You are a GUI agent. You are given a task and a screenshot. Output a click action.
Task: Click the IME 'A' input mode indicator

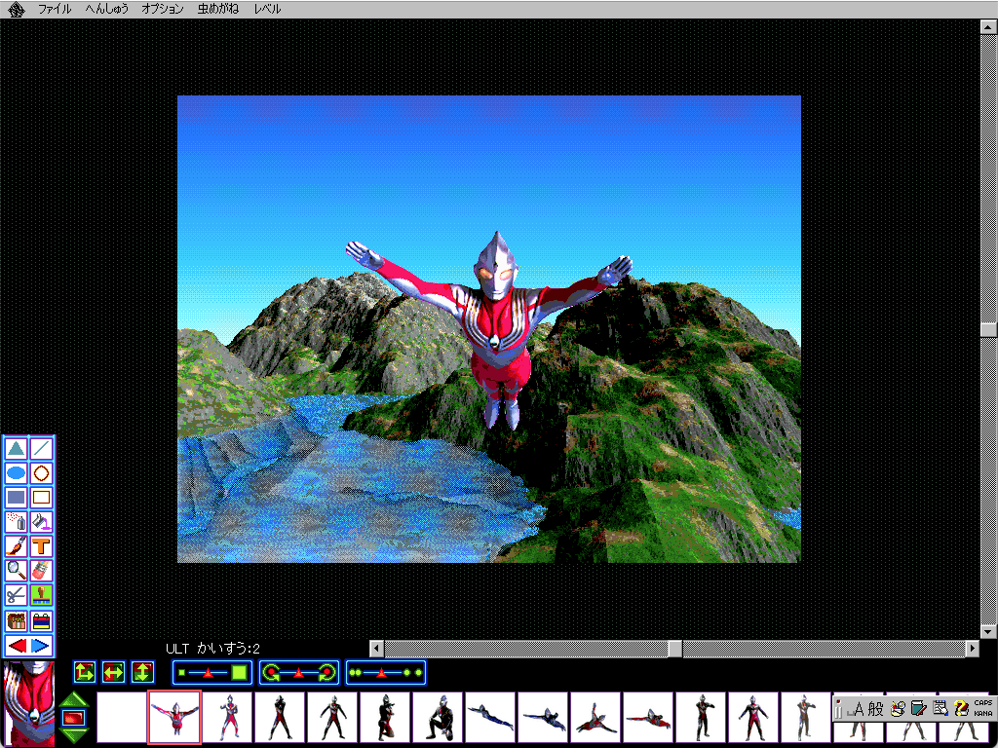858,709
